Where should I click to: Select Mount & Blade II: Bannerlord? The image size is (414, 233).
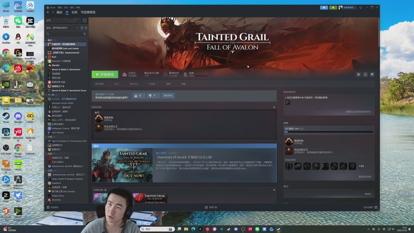click(x=67, y=69)
